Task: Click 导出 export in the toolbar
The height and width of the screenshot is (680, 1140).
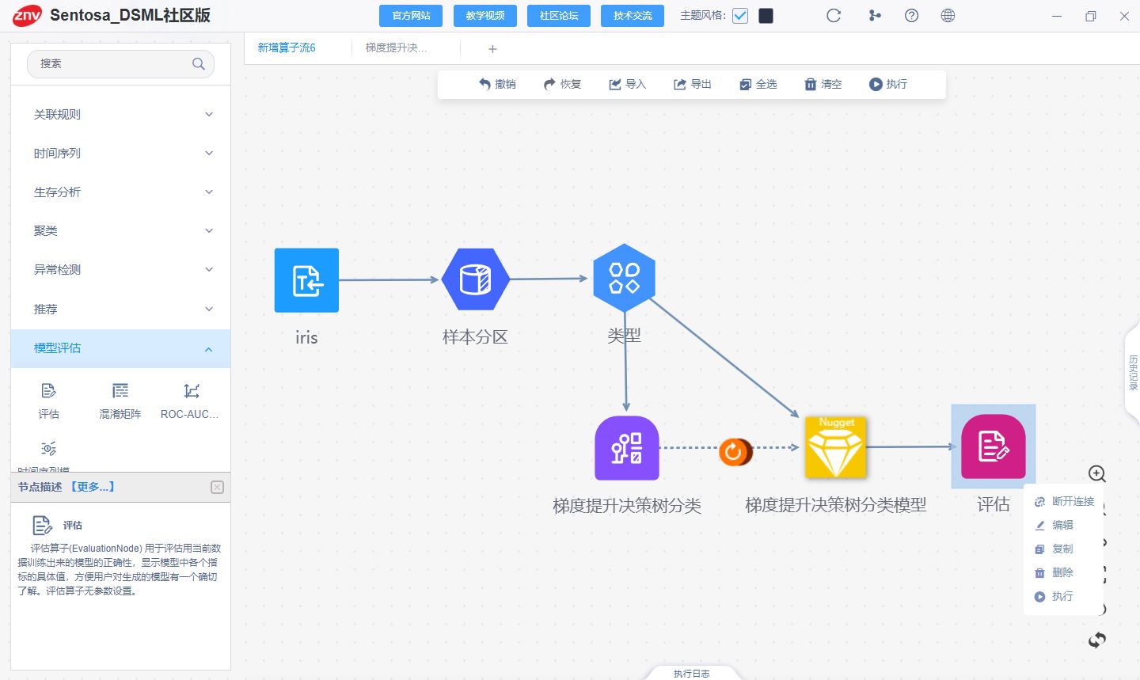Action: tap(693, 84)
